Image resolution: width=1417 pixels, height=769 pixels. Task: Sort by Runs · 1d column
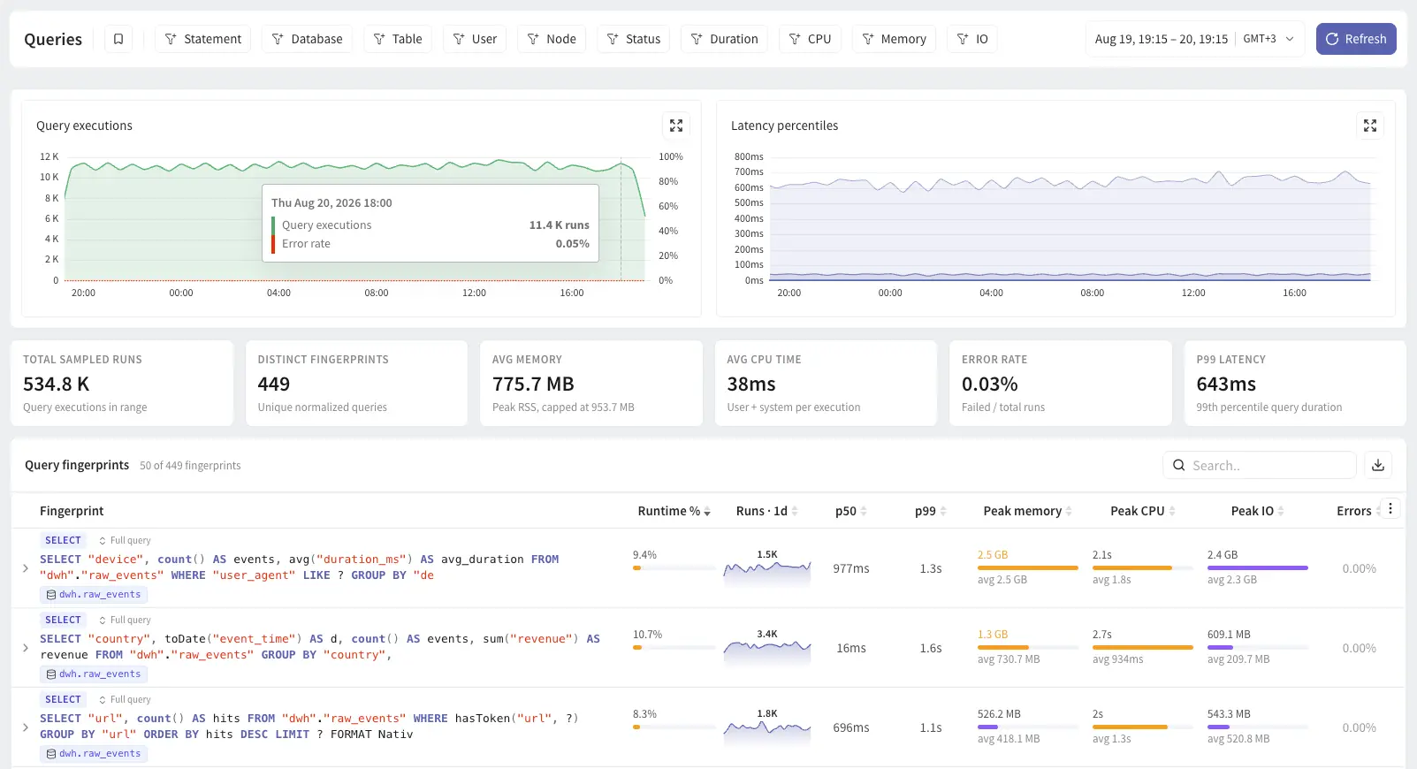[x=766, y=511]
